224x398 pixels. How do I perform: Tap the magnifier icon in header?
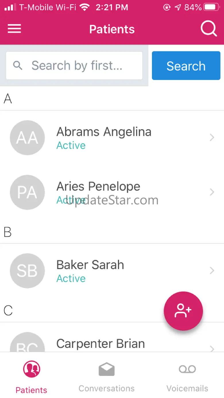tap(208, 29)
